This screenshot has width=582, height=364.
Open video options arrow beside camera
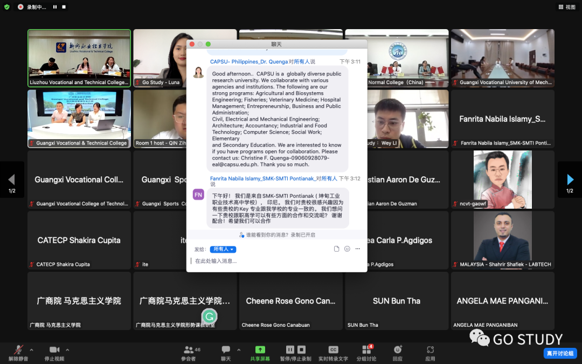click(x=67, y=350)
